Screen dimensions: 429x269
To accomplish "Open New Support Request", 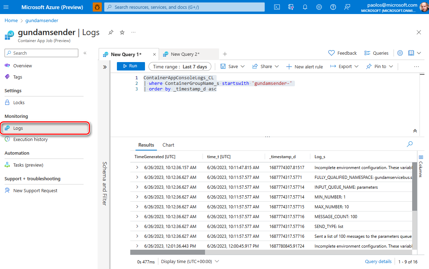I will 35,190.
